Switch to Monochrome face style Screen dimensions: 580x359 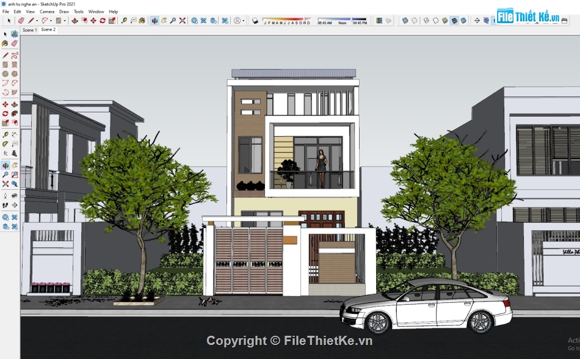click(463, 20)
